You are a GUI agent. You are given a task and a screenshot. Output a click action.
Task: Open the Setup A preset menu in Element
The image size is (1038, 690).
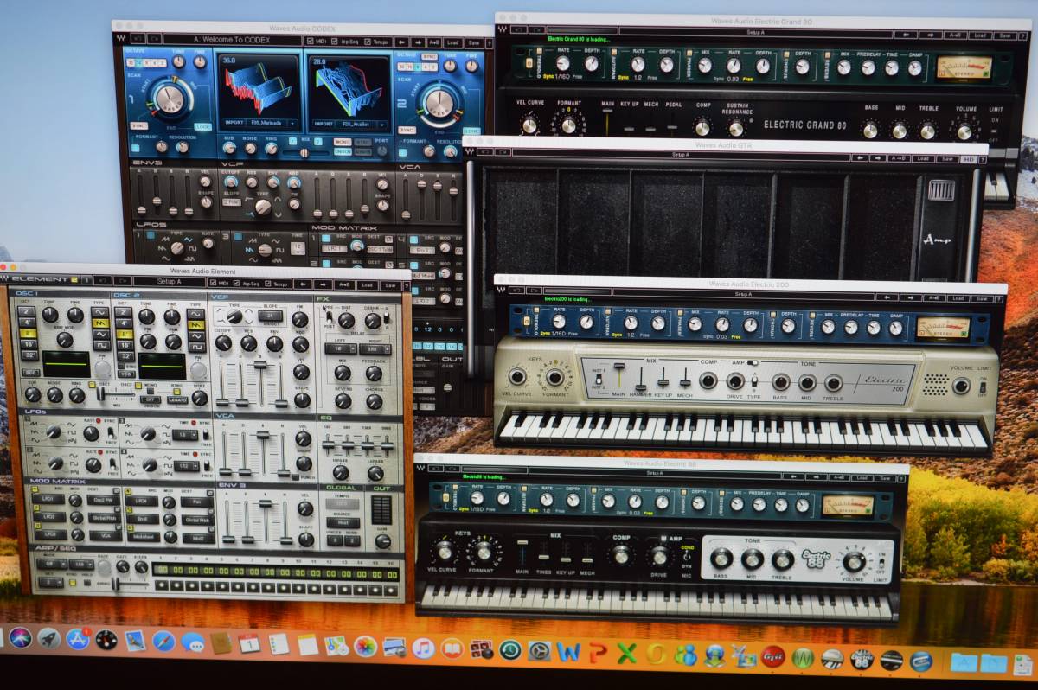point(169,281)
